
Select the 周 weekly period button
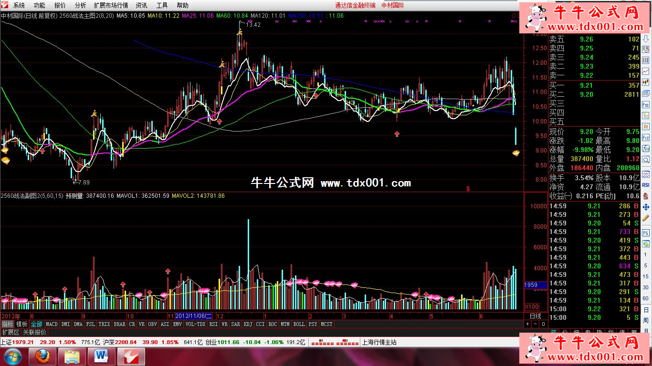pyautogui.click(x=645, y=320)
